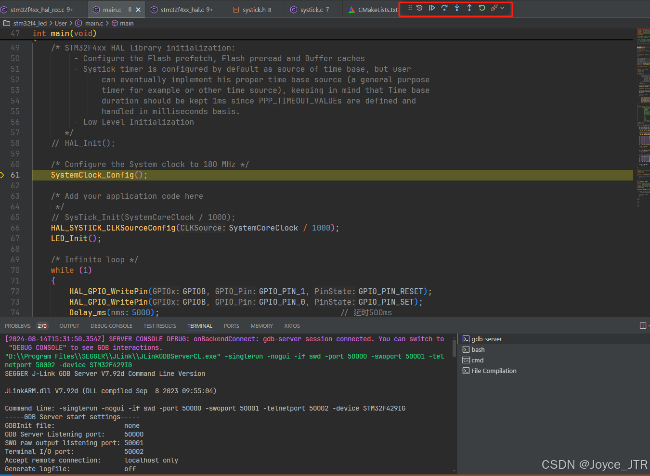
Task: Select the bash terminal
Action: pos(554,349)
